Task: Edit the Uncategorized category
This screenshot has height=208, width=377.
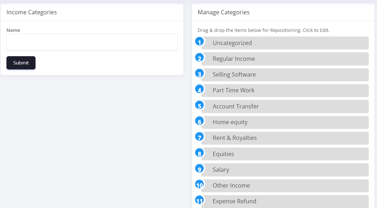Action: pos(285,43)
